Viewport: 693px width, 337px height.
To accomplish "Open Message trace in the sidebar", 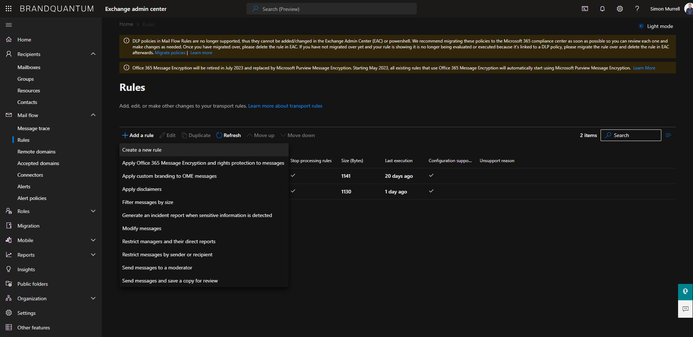I will point(33,128).
